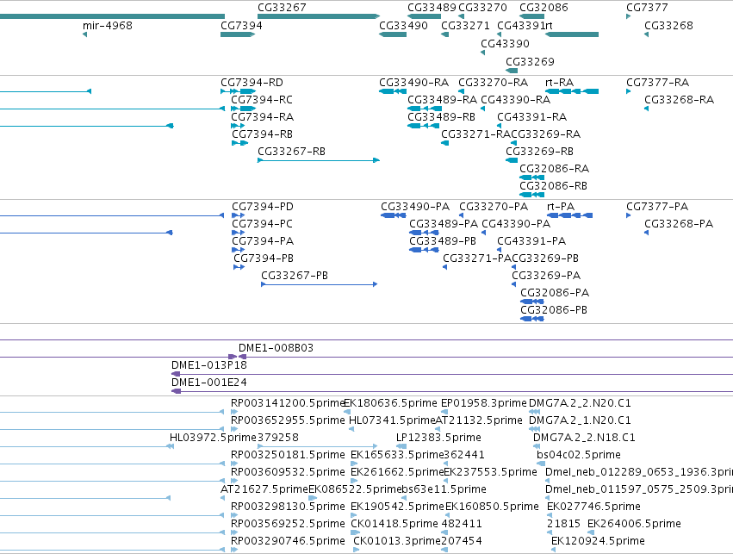This screenshot has width=733, height=554.
Task: Select the CG7394-PC protein label
Action: pyautogui.click(x=262, y=224)
